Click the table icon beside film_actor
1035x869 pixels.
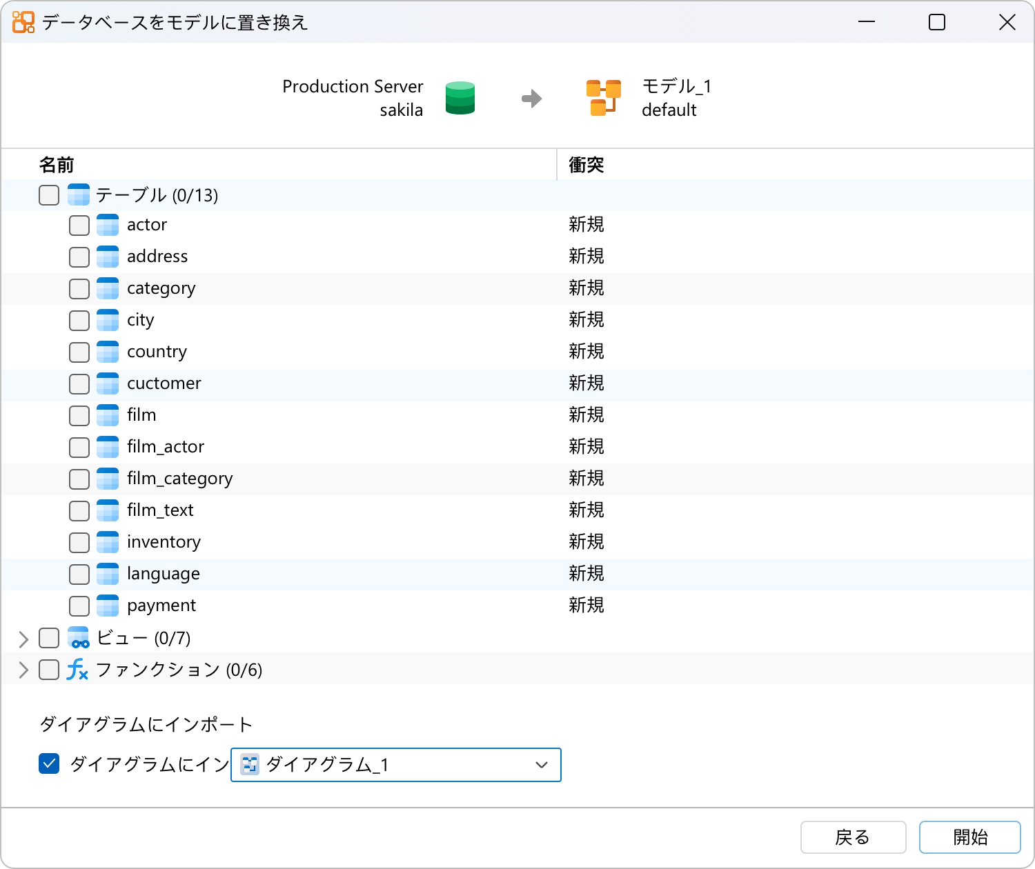click(108, 447)
